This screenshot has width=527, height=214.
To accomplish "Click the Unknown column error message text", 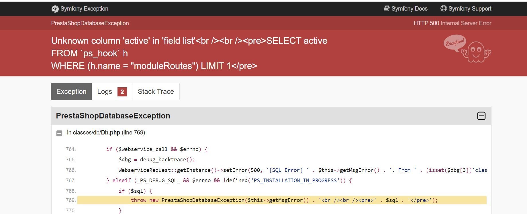I will coord(189,53).
